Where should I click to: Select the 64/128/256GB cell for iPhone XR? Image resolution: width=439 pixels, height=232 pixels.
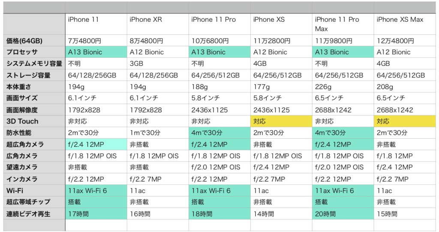click(x=158, y=75)
